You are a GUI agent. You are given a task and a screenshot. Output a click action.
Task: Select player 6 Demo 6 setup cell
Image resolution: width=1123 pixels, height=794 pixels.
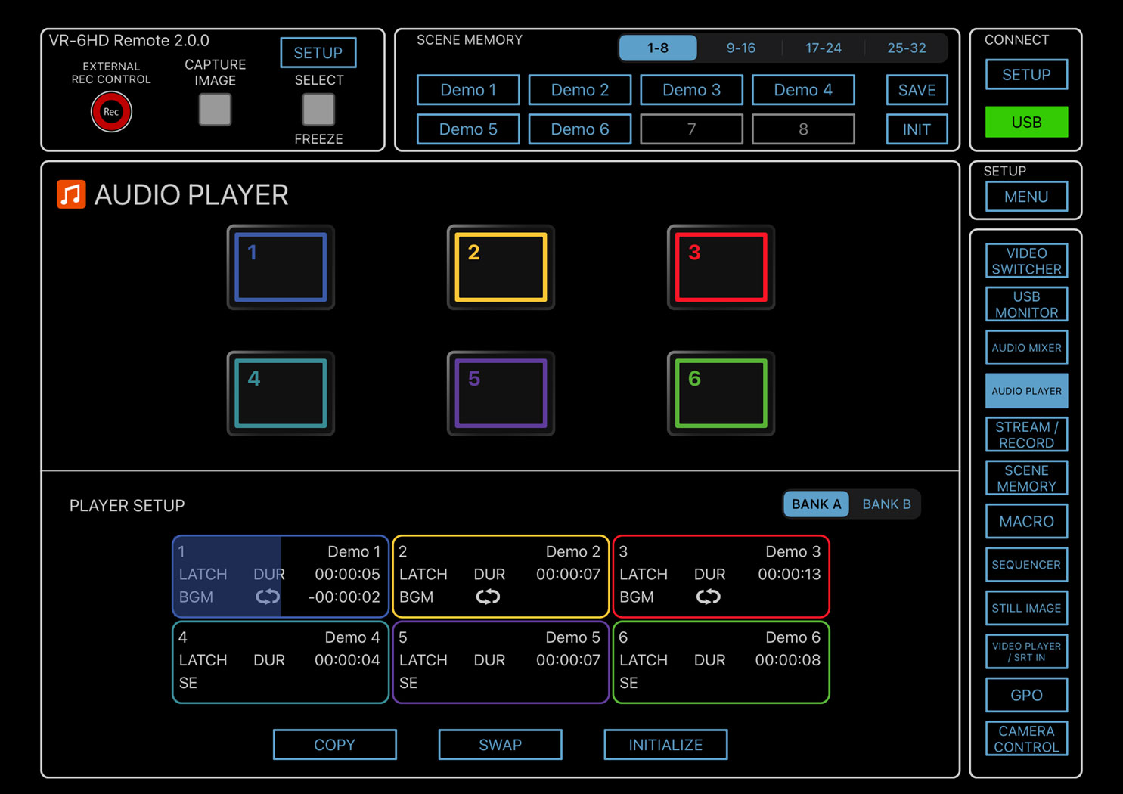(x=721, y=662)
